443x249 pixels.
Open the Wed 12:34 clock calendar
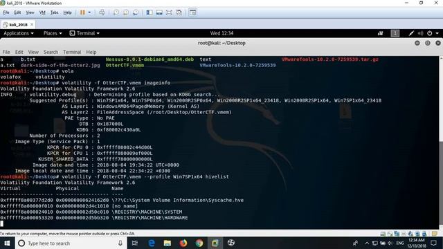pyautogui.click(x=221, y=33)
